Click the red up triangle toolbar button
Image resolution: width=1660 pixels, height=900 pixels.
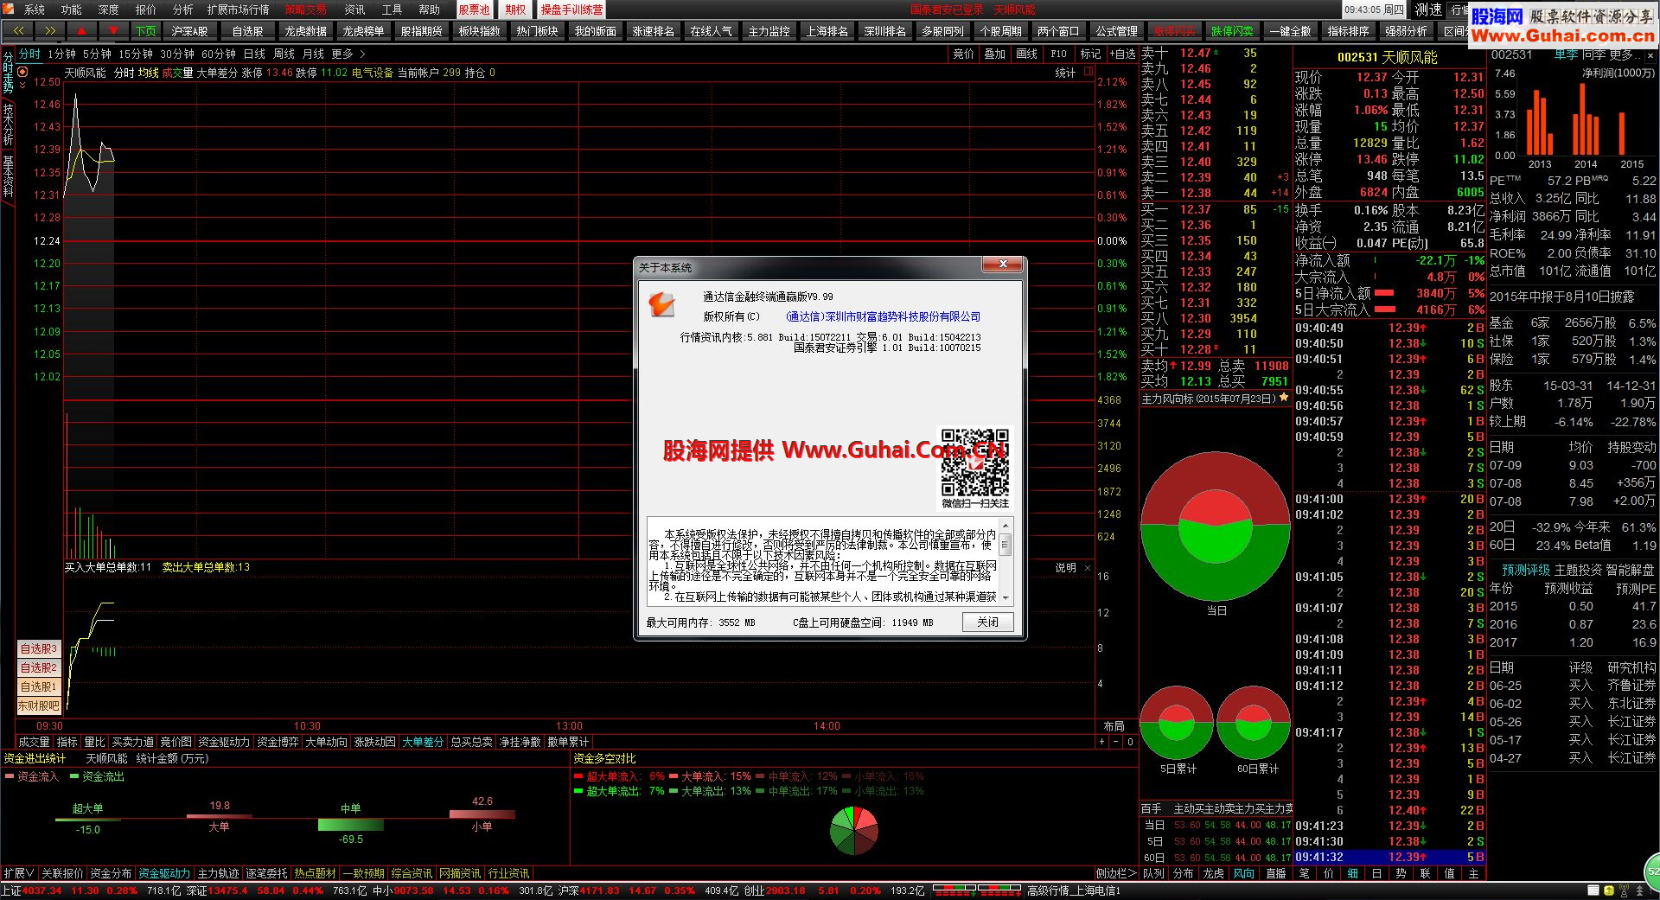[81, 30]
